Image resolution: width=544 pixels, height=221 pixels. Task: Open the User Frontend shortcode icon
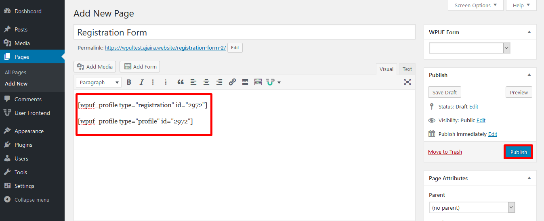click(270, 82)
